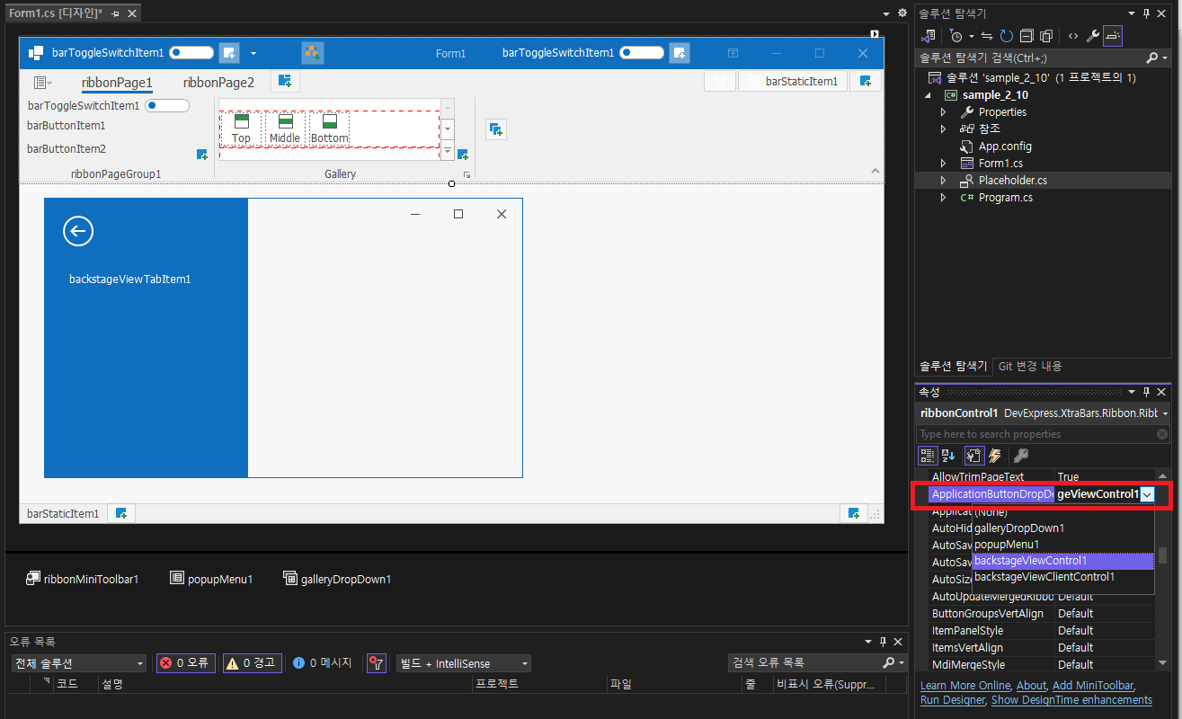Viewport: 1182px width, 719px height.
Task: Select the ribbonPage2 tab
Action: [218, 83]
